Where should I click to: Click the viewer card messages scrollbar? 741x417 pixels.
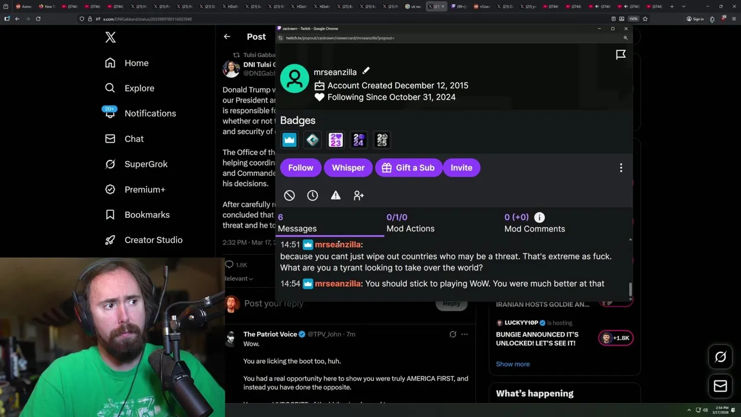[630, 288]
